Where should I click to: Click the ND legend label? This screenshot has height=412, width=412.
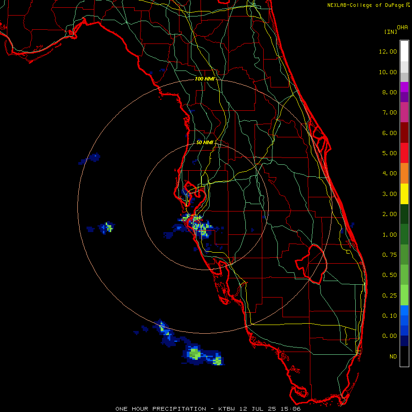click(x=393, y=357)
